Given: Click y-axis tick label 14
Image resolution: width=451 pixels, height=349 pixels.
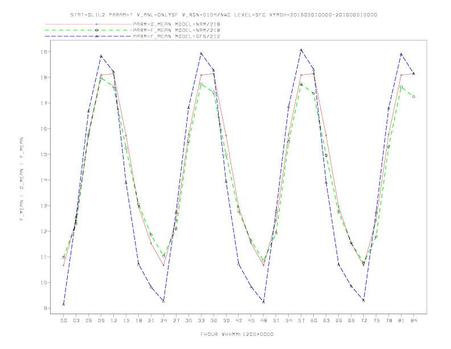Looking at the screenshot, I should tap(44, 180).
